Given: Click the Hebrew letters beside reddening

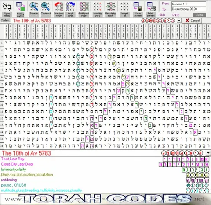Looking at the screenshot, I should tap(197, 180).
